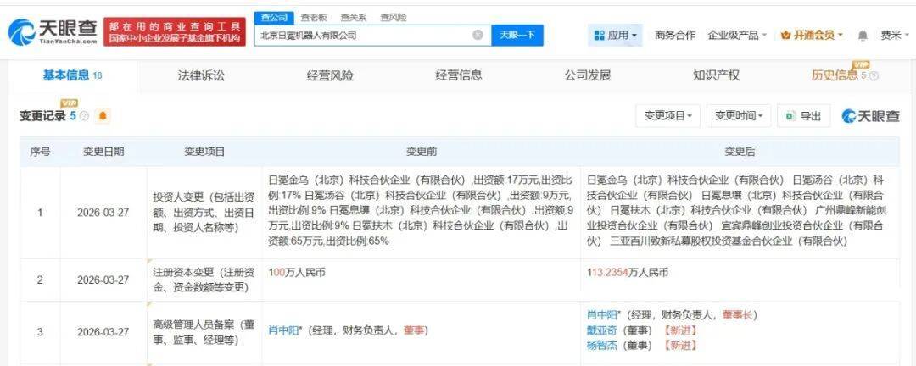Click the 导出 export icon
Screen dimensions: 916x366
tap(791, 116)
